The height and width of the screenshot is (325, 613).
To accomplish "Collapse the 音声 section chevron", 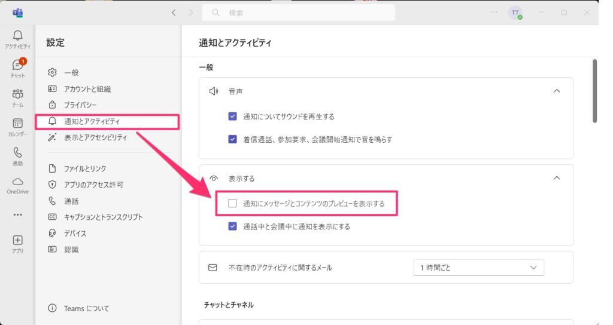I will 557,91.
